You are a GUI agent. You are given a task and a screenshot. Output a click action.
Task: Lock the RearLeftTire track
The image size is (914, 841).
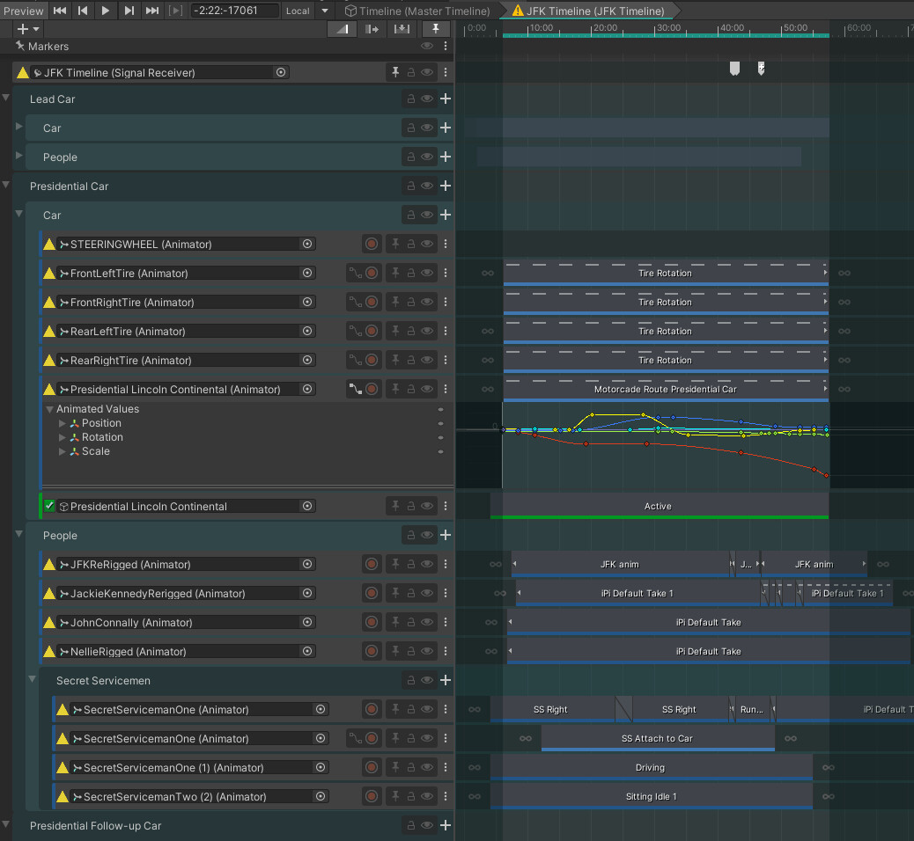coord(411,331)
